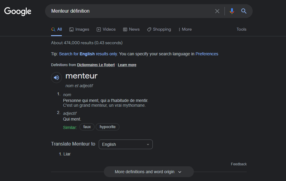Open the Tools options
The width and height of the screenshot is (286, 181).
[x=241, y=29]
